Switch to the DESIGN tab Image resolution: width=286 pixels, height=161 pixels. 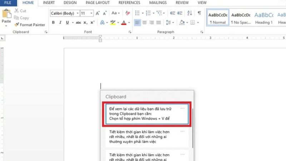pos(70,3)
